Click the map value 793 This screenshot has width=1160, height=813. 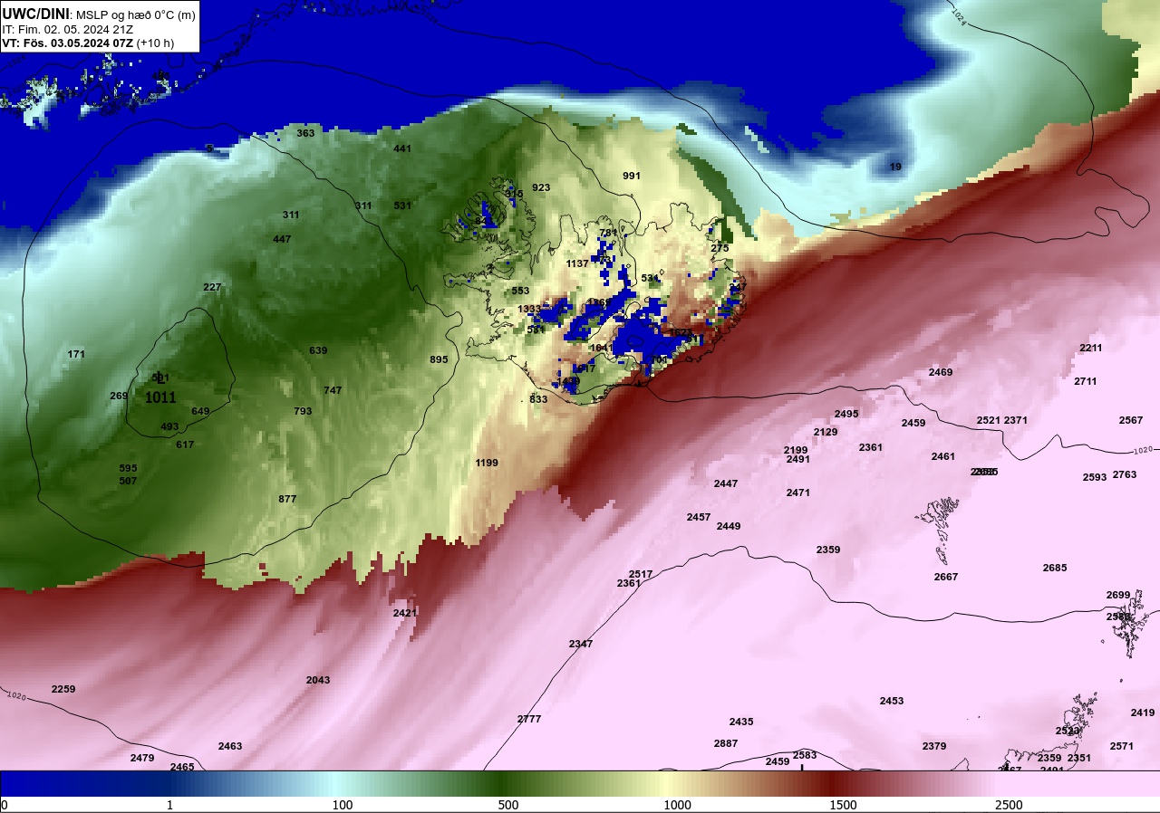click(303, 411)
